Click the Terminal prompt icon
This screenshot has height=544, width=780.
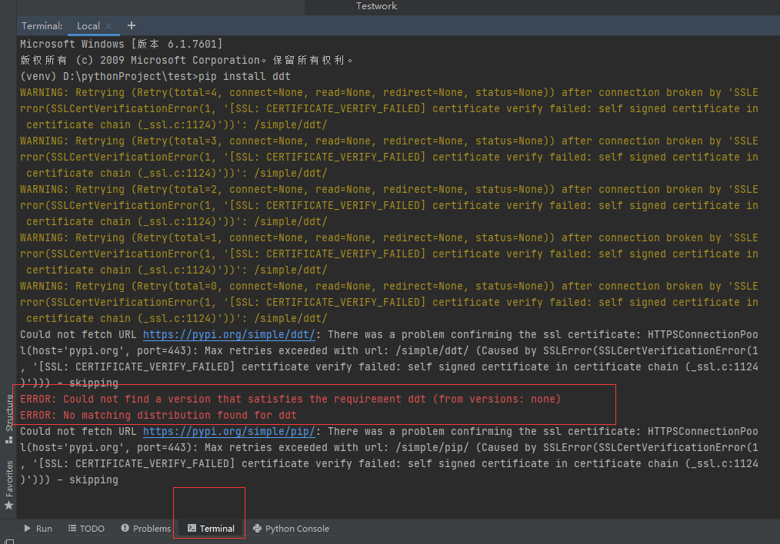coord(192,528)
